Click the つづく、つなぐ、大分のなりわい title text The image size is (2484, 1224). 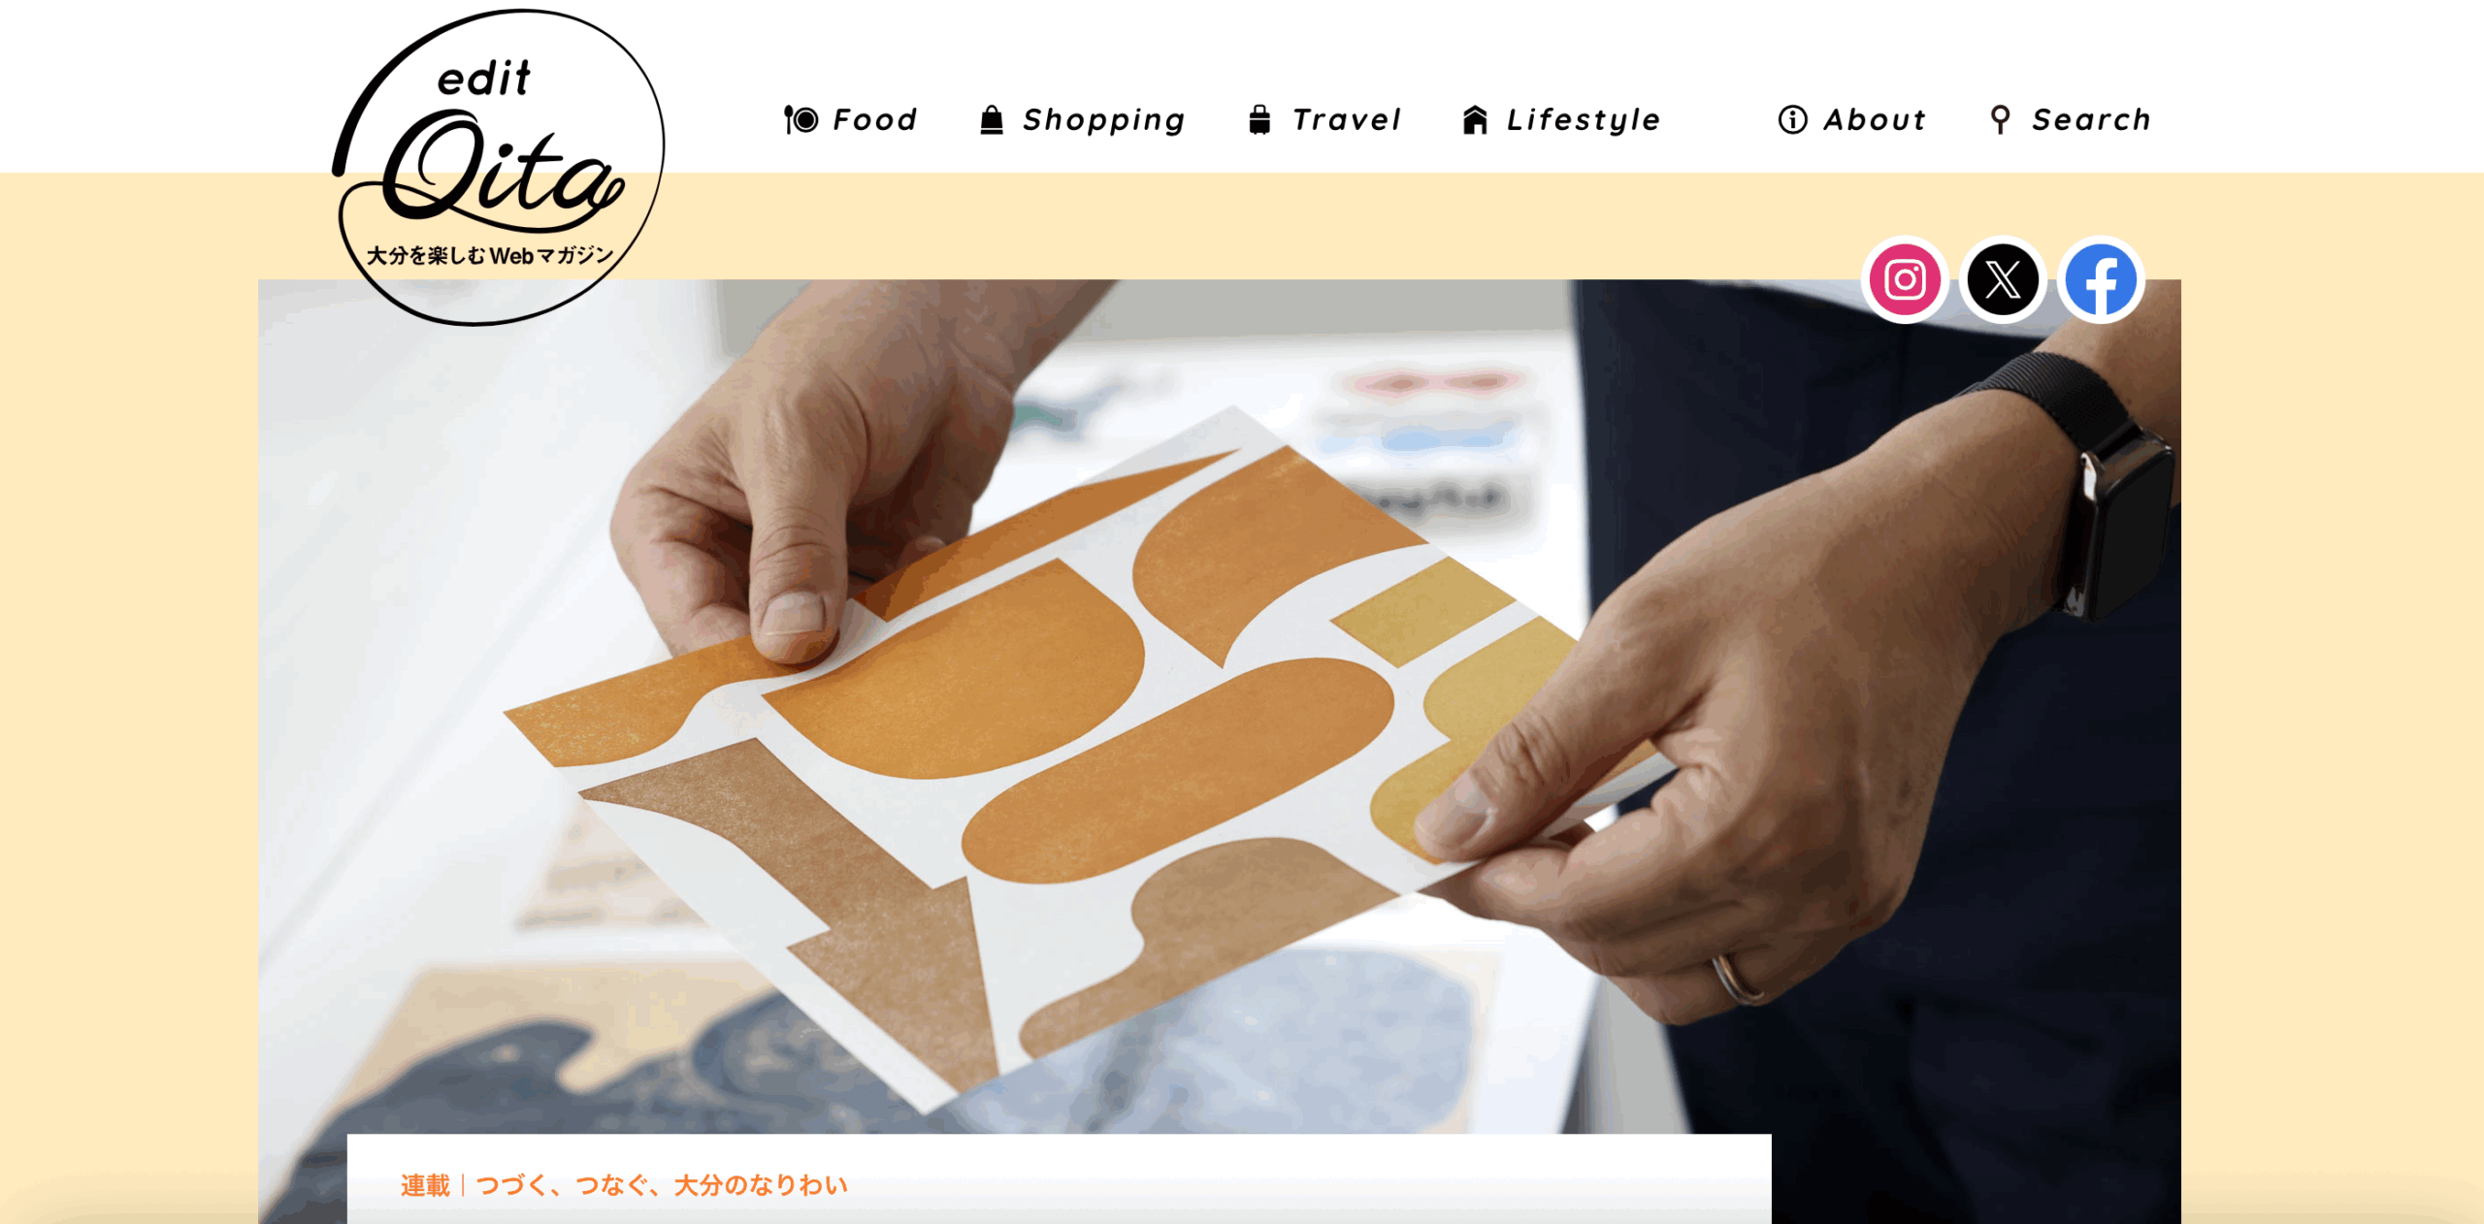point(663,1185)
